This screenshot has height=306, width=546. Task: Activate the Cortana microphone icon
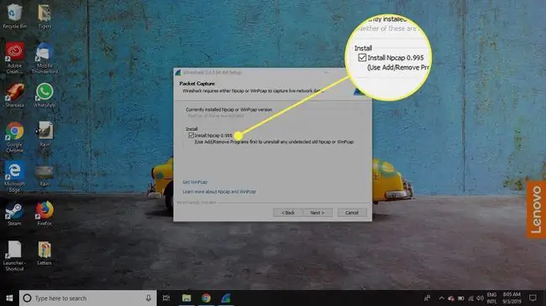coord(149,298)
